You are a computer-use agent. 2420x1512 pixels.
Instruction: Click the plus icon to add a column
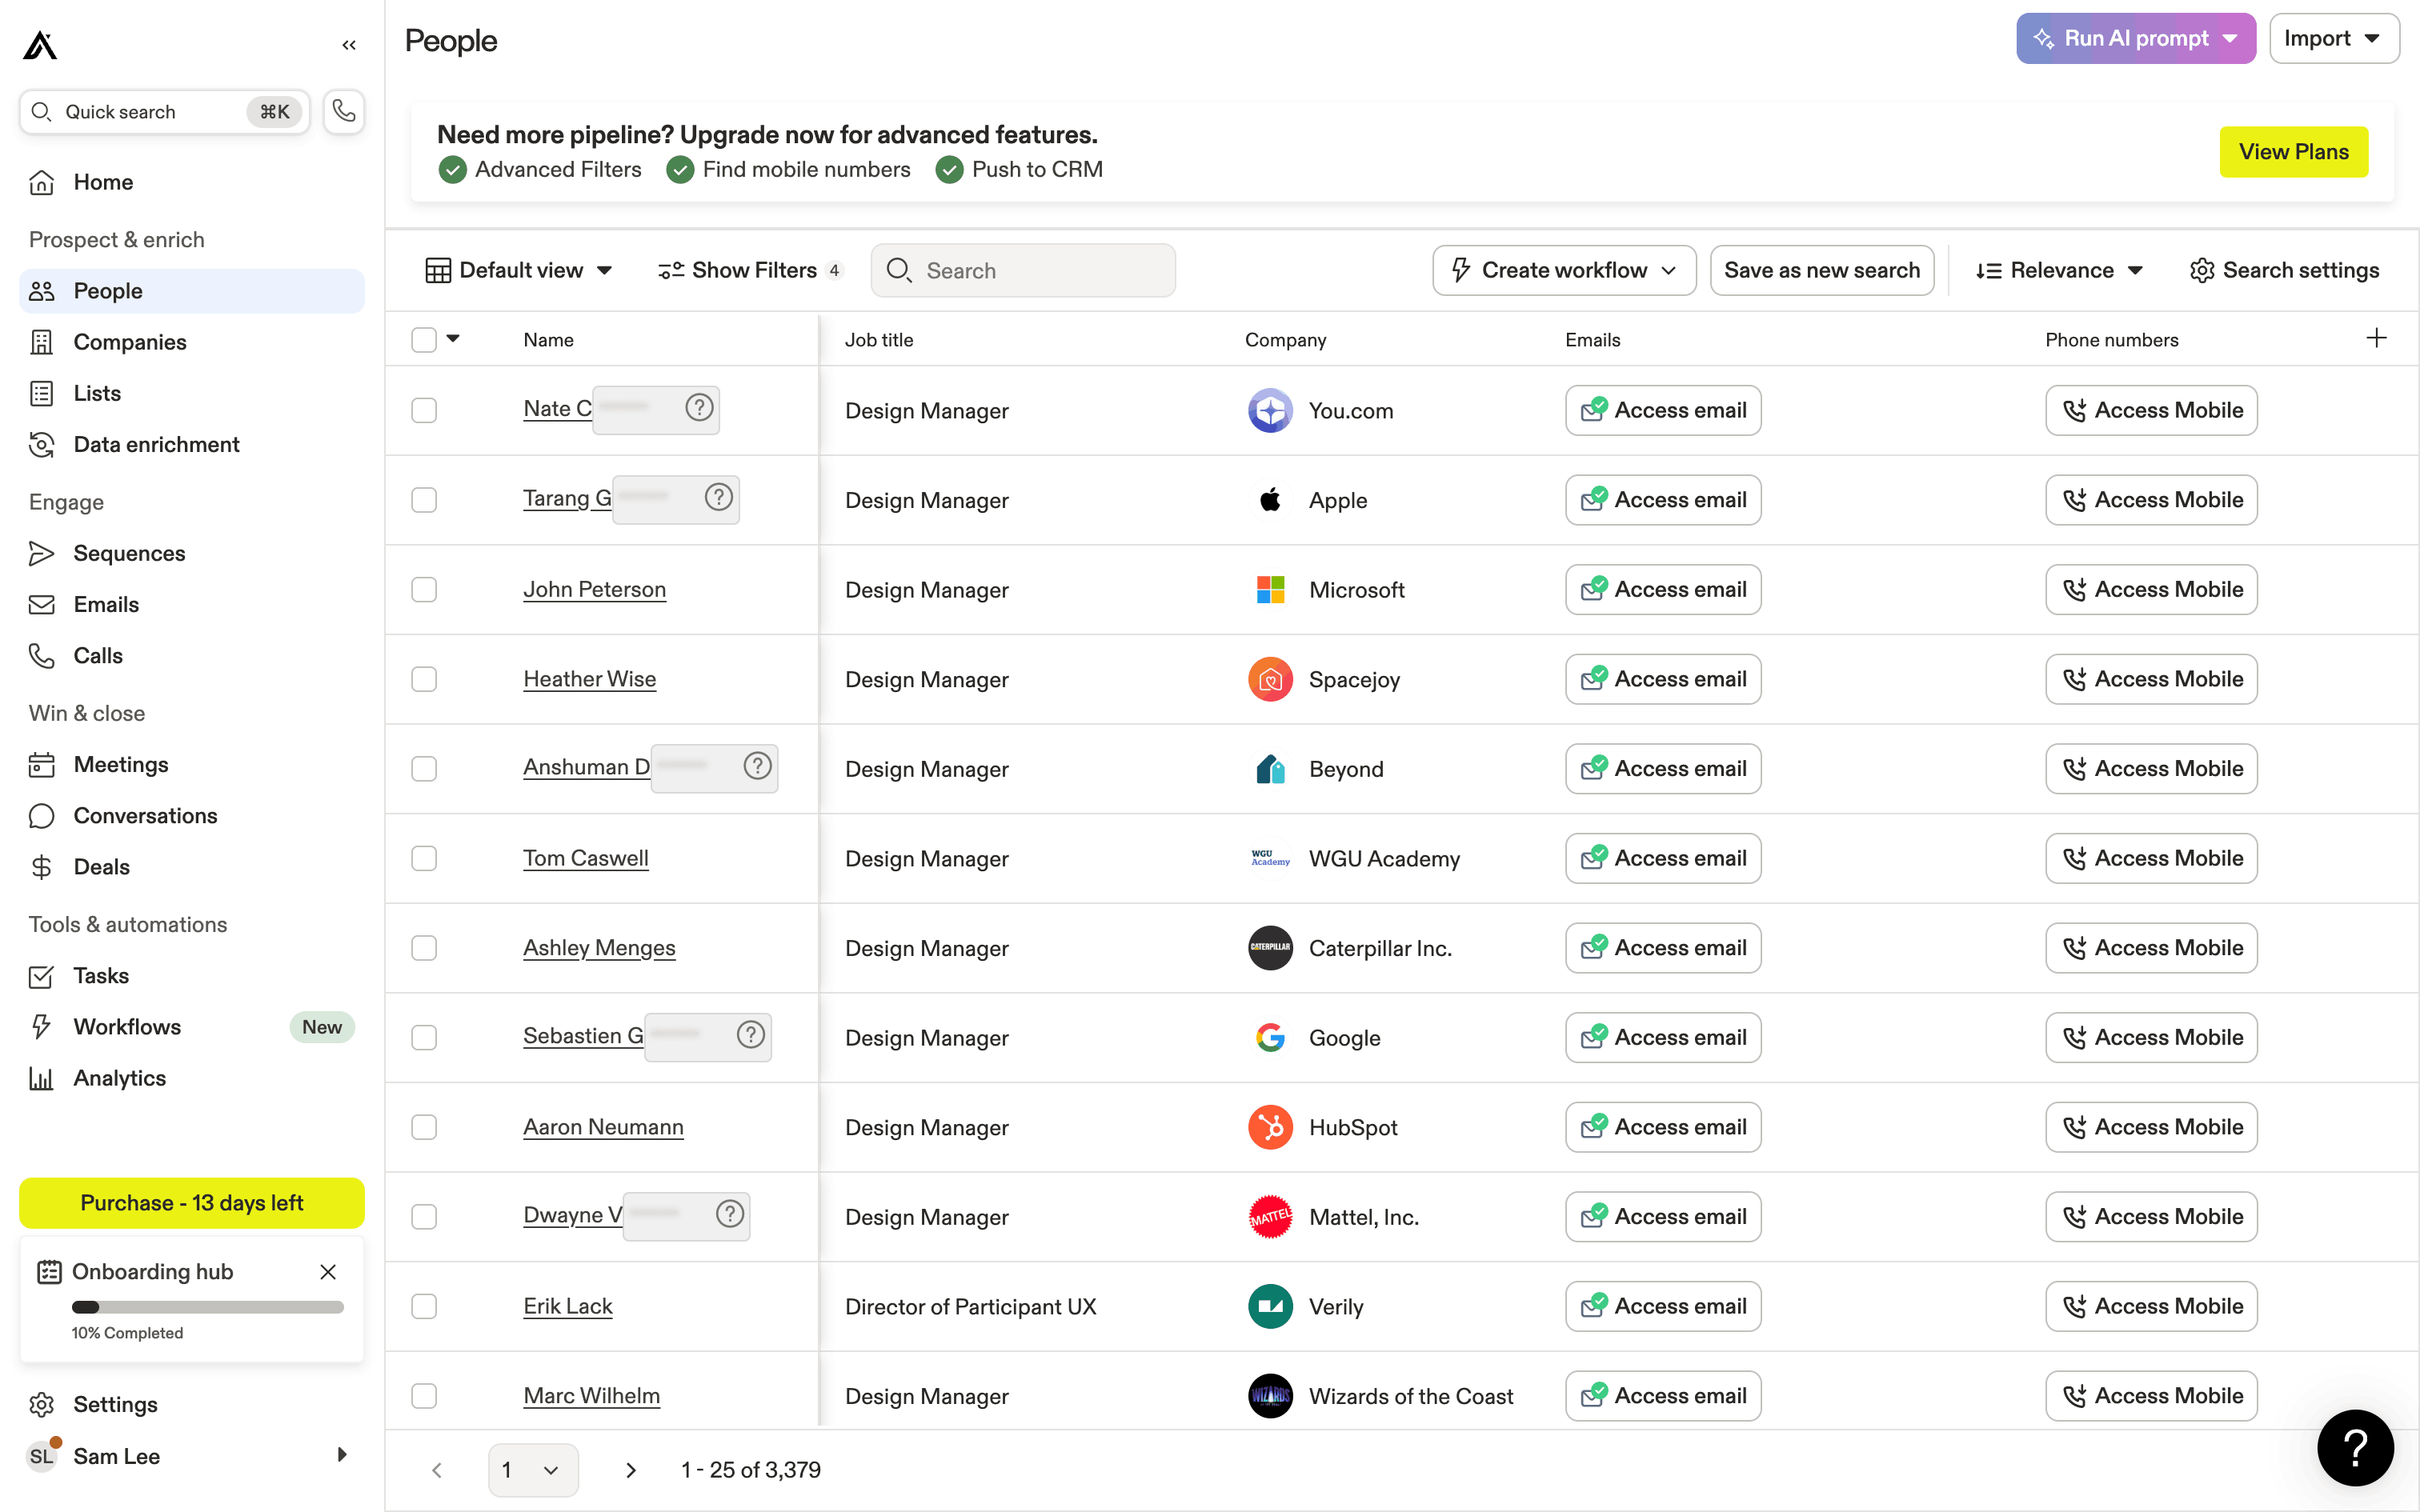2376,339
